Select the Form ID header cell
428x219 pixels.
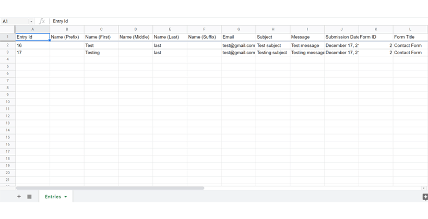376,37
